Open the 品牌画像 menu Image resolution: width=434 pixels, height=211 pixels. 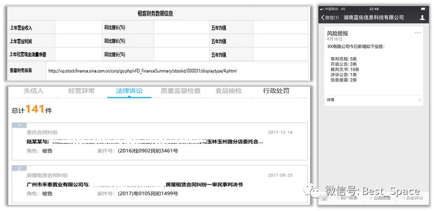coord(380,198)
